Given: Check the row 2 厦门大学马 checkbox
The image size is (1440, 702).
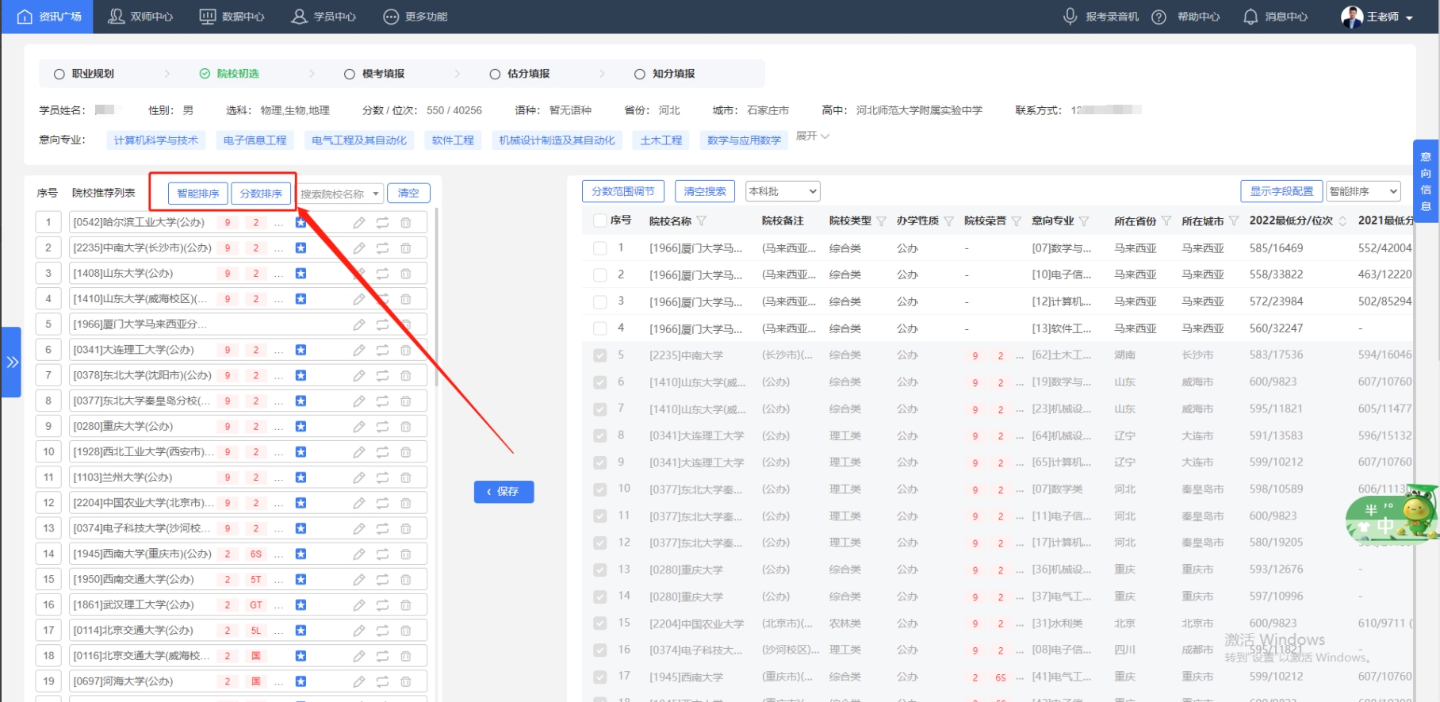Looking at the screenshot, I should tap(600, 275).
